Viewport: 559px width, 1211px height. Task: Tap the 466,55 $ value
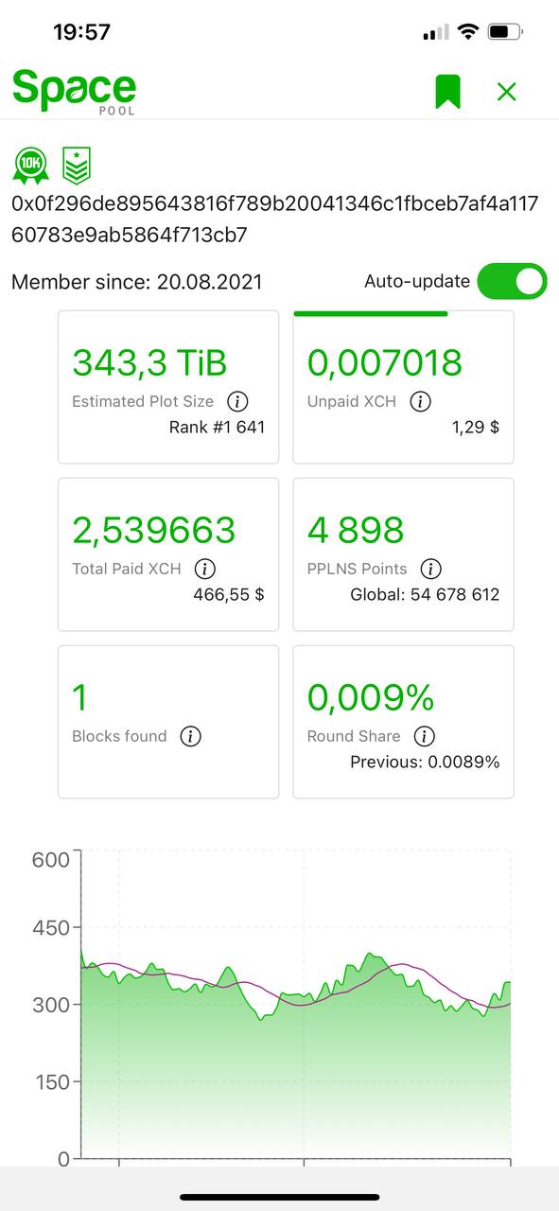229,595
